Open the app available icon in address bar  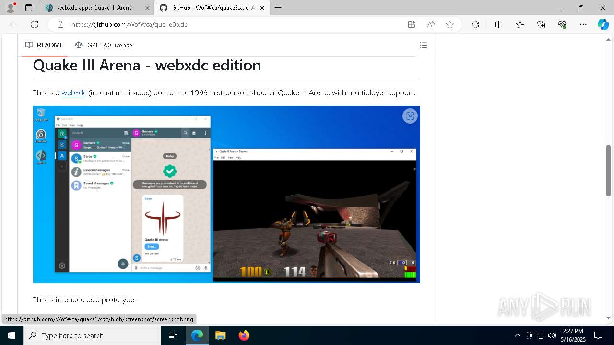[412, 24]
